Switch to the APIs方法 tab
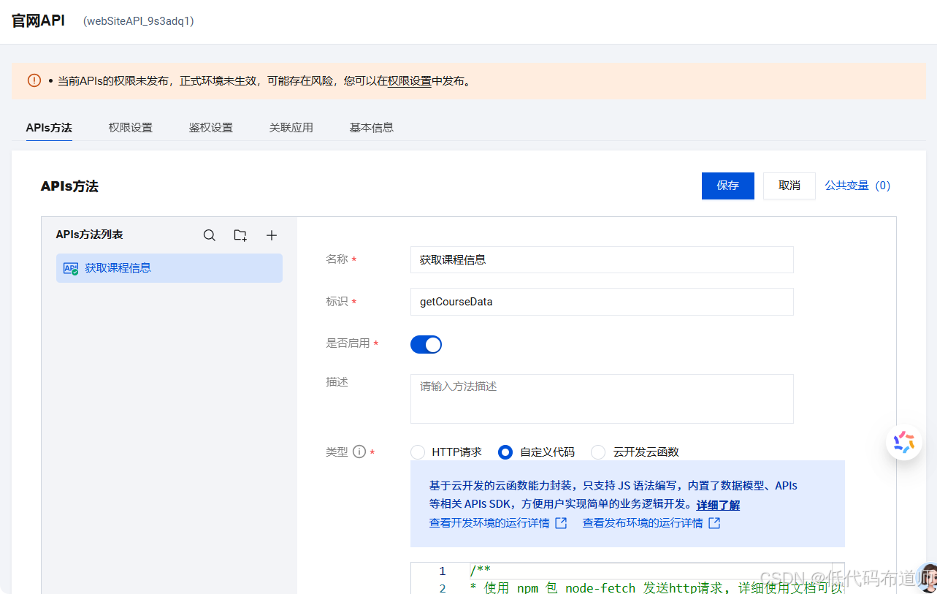 (x=49, y=127)
